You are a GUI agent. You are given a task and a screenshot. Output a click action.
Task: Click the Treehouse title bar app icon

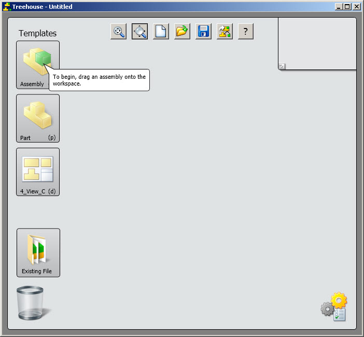pos(7,7)
